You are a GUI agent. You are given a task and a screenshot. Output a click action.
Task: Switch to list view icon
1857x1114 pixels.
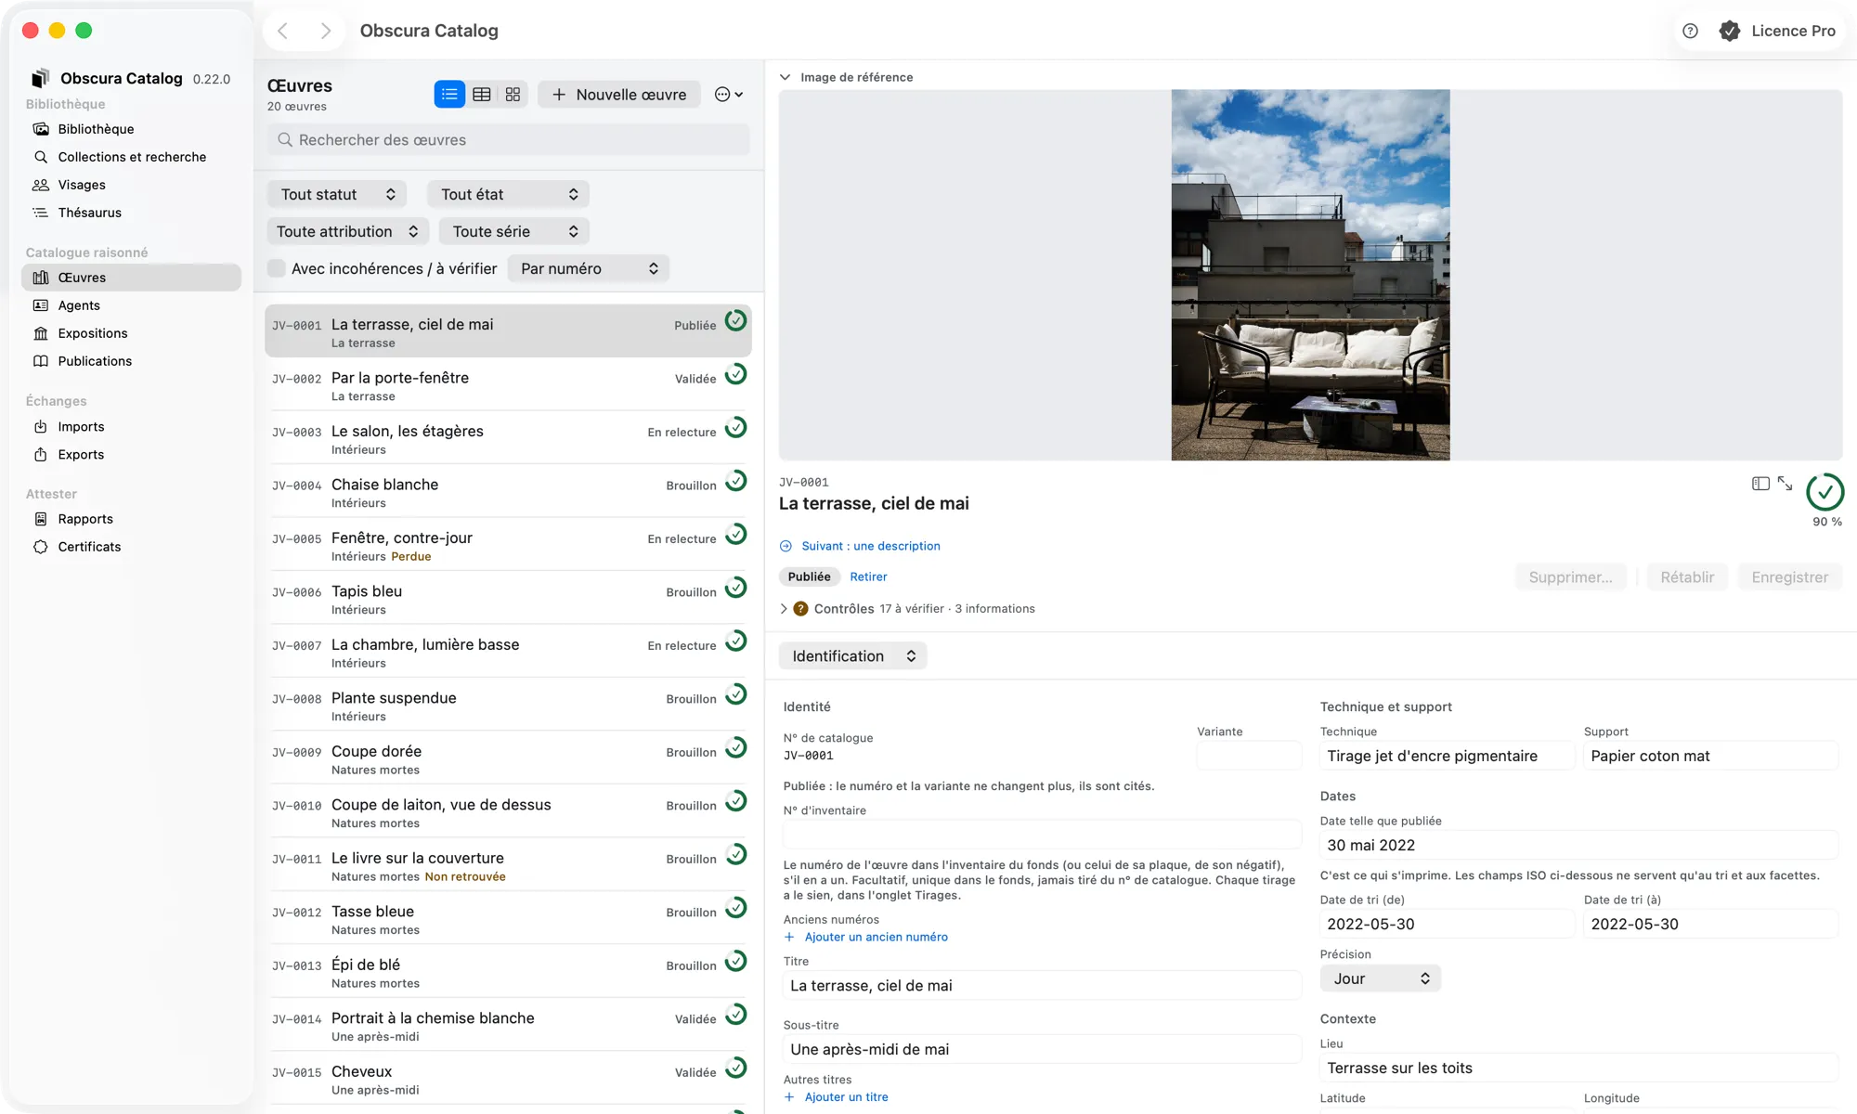point(449,95)
